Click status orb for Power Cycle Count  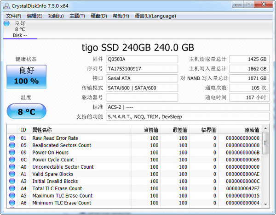click(x=12, y=160)
